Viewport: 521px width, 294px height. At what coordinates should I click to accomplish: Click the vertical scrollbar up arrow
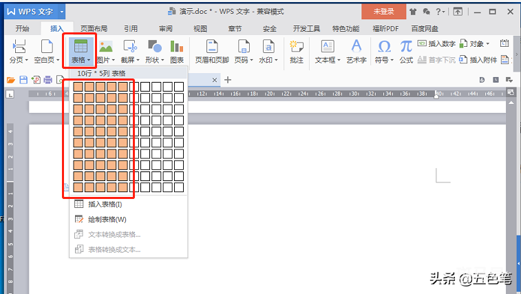(511, 103)
